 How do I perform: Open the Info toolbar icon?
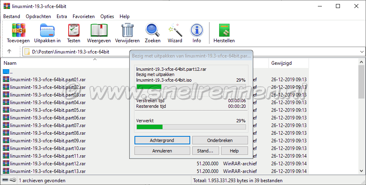point(197,30)
